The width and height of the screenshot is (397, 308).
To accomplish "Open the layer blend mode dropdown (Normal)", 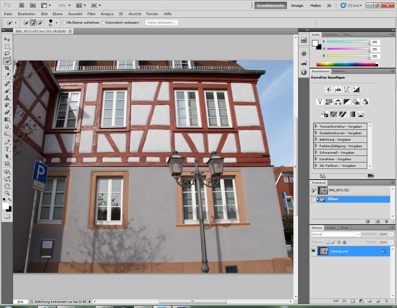I will point(336,234).
